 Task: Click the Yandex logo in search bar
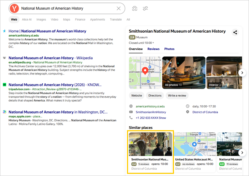tap(14, 9)
